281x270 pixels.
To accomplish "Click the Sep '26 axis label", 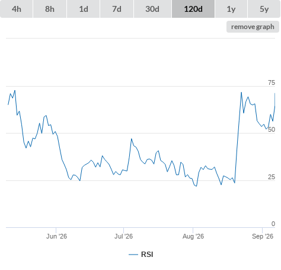I will pyautogui.click(x=263, y=236).
